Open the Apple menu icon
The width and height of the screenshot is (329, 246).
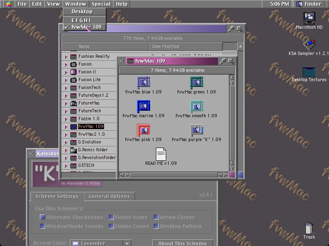[x=9, y=4]
